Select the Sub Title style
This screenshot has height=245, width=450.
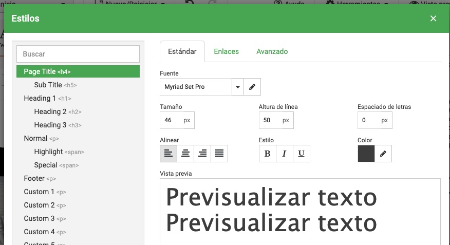coord(48,85)
